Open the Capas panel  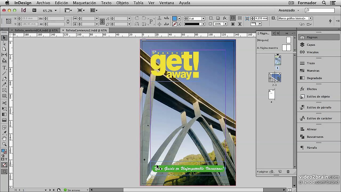tap(319, 45)
